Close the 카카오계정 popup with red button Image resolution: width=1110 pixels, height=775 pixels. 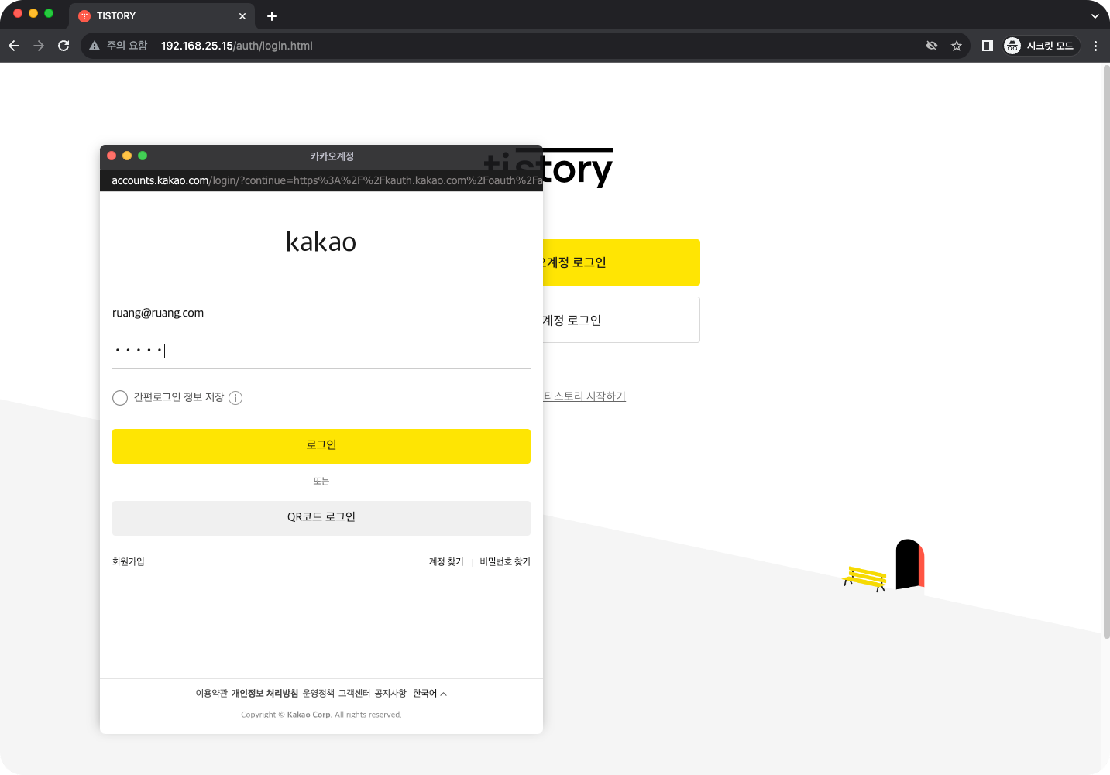pyautogui.click(x=112, y=156)
